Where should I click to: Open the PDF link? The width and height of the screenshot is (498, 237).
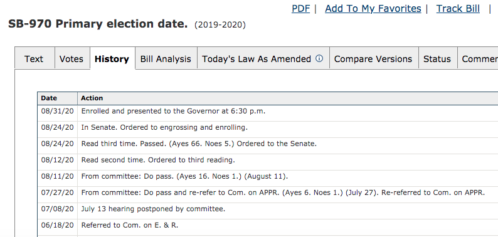[300, 9]
